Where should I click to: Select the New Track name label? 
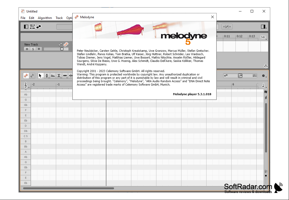31,44
